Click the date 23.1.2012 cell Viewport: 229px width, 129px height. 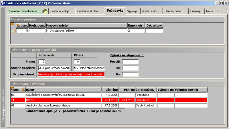tap(110, 100)
